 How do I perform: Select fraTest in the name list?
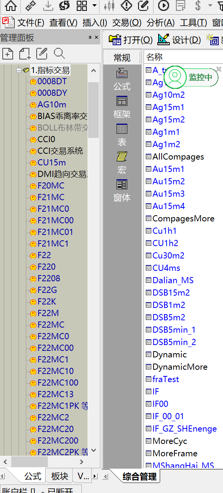pyautogui.click(x=166, y=379)
